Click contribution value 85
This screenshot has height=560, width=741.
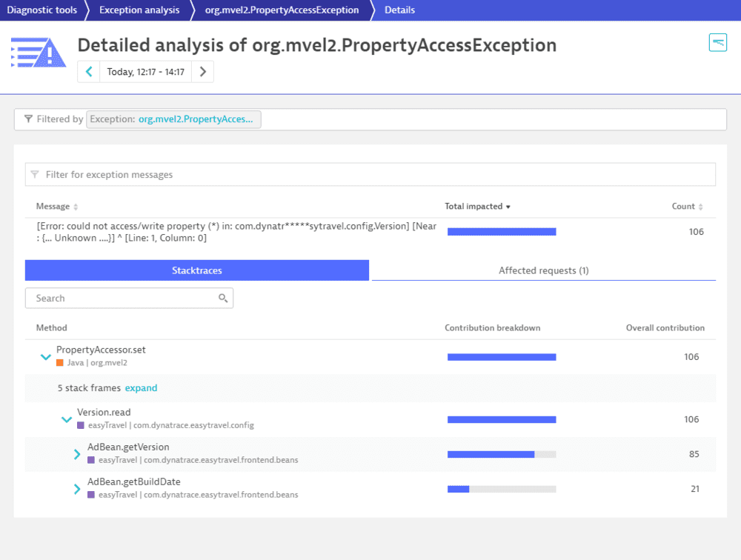click(x=694, y=454)
